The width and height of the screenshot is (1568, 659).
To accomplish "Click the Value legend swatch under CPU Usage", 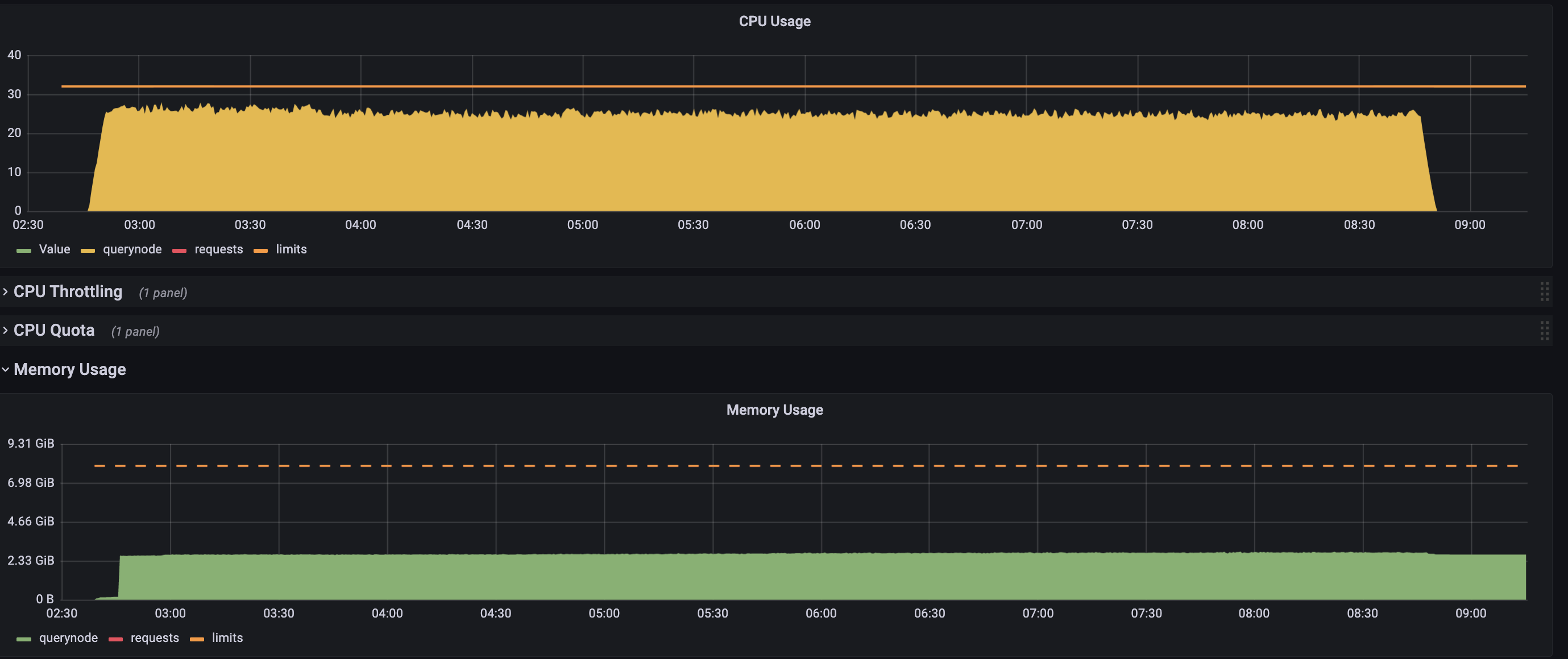I will tap(24, 249).
